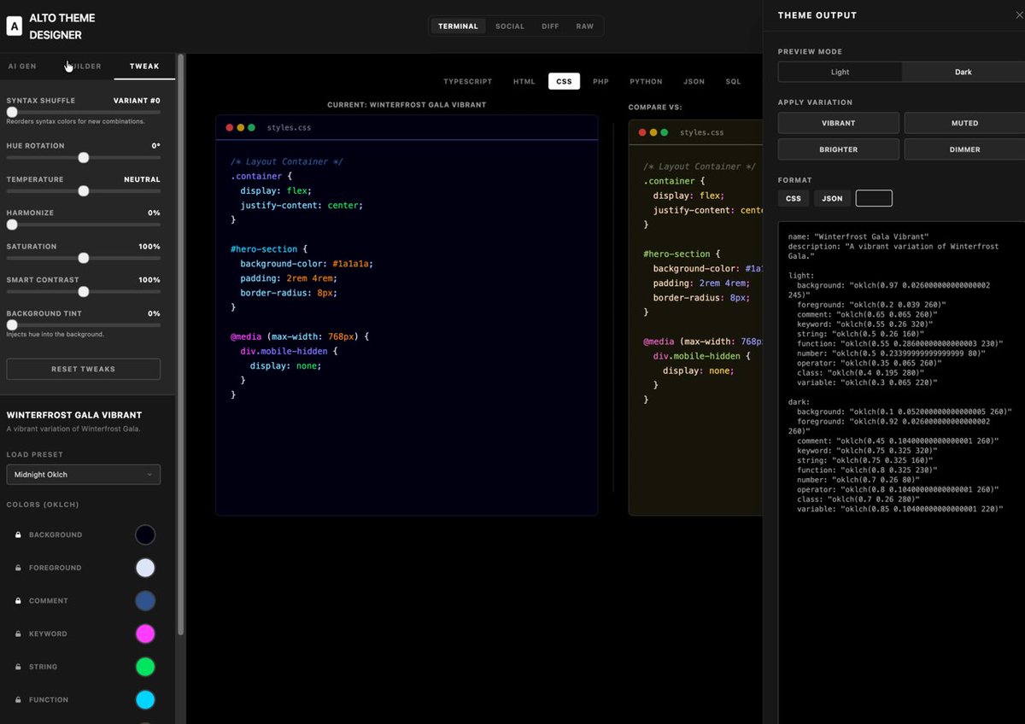Image resolution: width=1025 pixels, height=724 pixels.
Task: Select the Diff view mode
Action: 550,26
